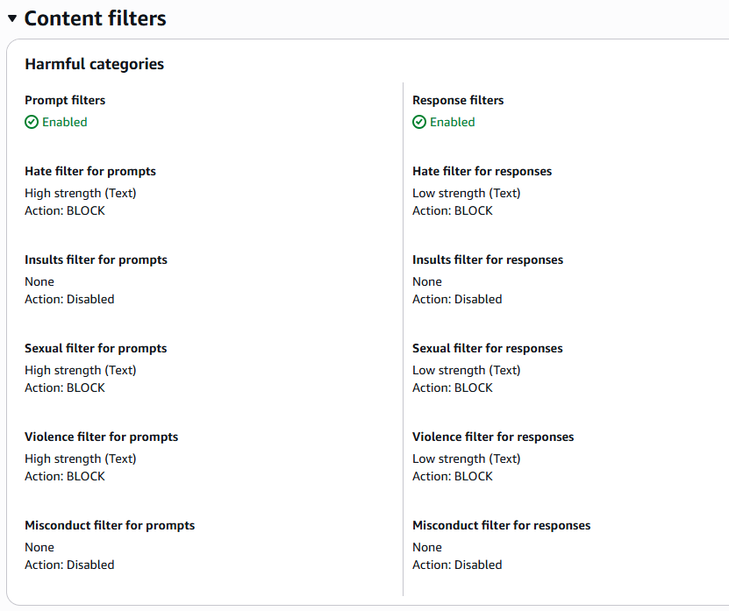Click the Harmful categories heading

click(x=94, y=64)
